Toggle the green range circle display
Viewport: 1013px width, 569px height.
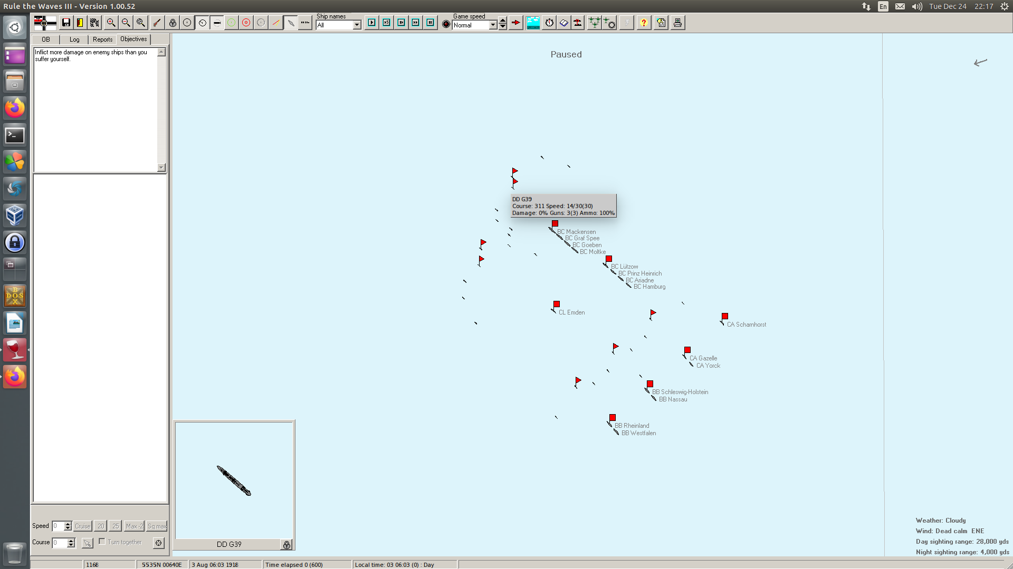point(231,23)
